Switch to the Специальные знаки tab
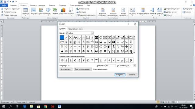 pos(76,29)
